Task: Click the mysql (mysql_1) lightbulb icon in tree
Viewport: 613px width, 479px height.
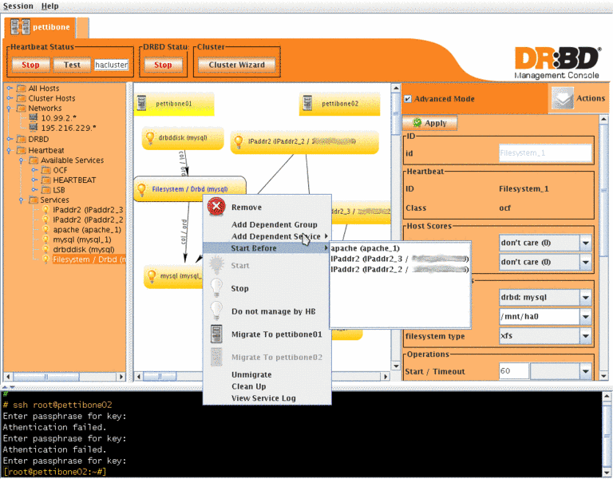Action: coord(45,239)
